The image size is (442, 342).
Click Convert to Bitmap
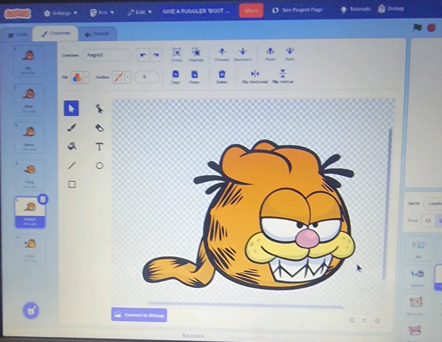[139, 315]
